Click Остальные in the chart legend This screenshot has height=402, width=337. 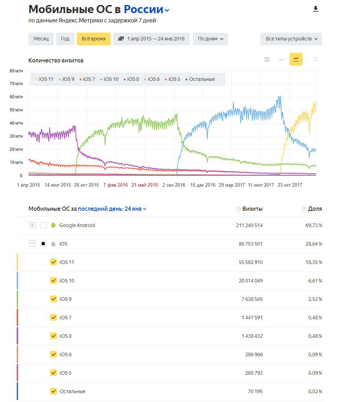coord(200,79)
